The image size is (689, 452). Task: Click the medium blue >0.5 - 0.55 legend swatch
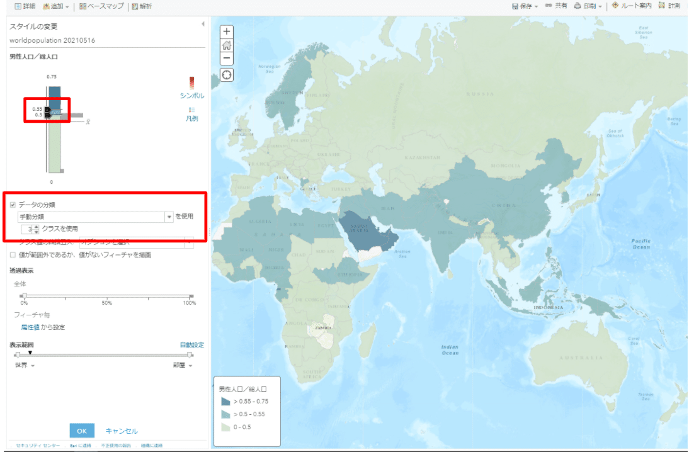click(x=225, y=414)
